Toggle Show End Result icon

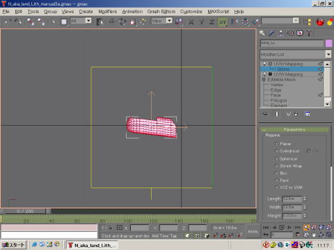[277, 114]
